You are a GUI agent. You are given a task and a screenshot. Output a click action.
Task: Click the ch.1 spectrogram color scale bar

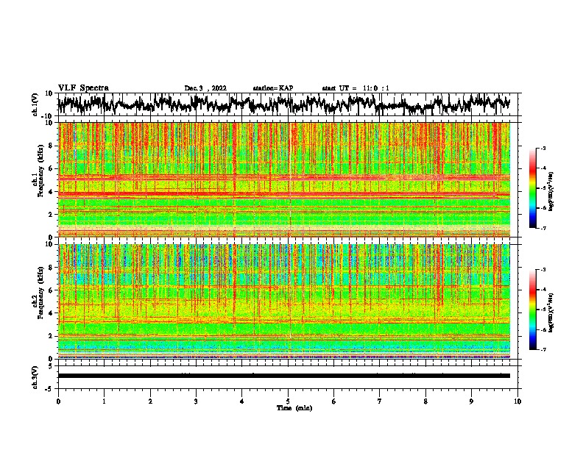[532, 188]
